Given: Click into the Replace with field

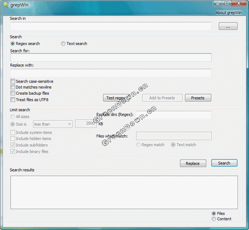Looking at the screenshot, I should tap(111, 73).
